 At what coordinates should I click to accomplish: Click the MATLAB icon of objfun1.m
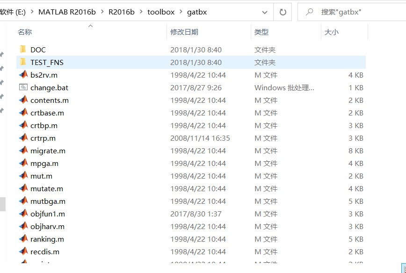23,214
